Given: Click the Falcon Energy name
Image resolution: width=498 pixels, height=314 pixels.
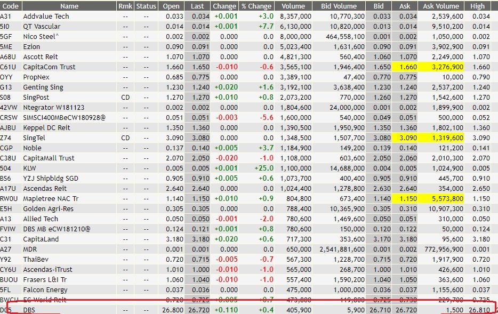Looking at the screenshot, I should 45,290.
